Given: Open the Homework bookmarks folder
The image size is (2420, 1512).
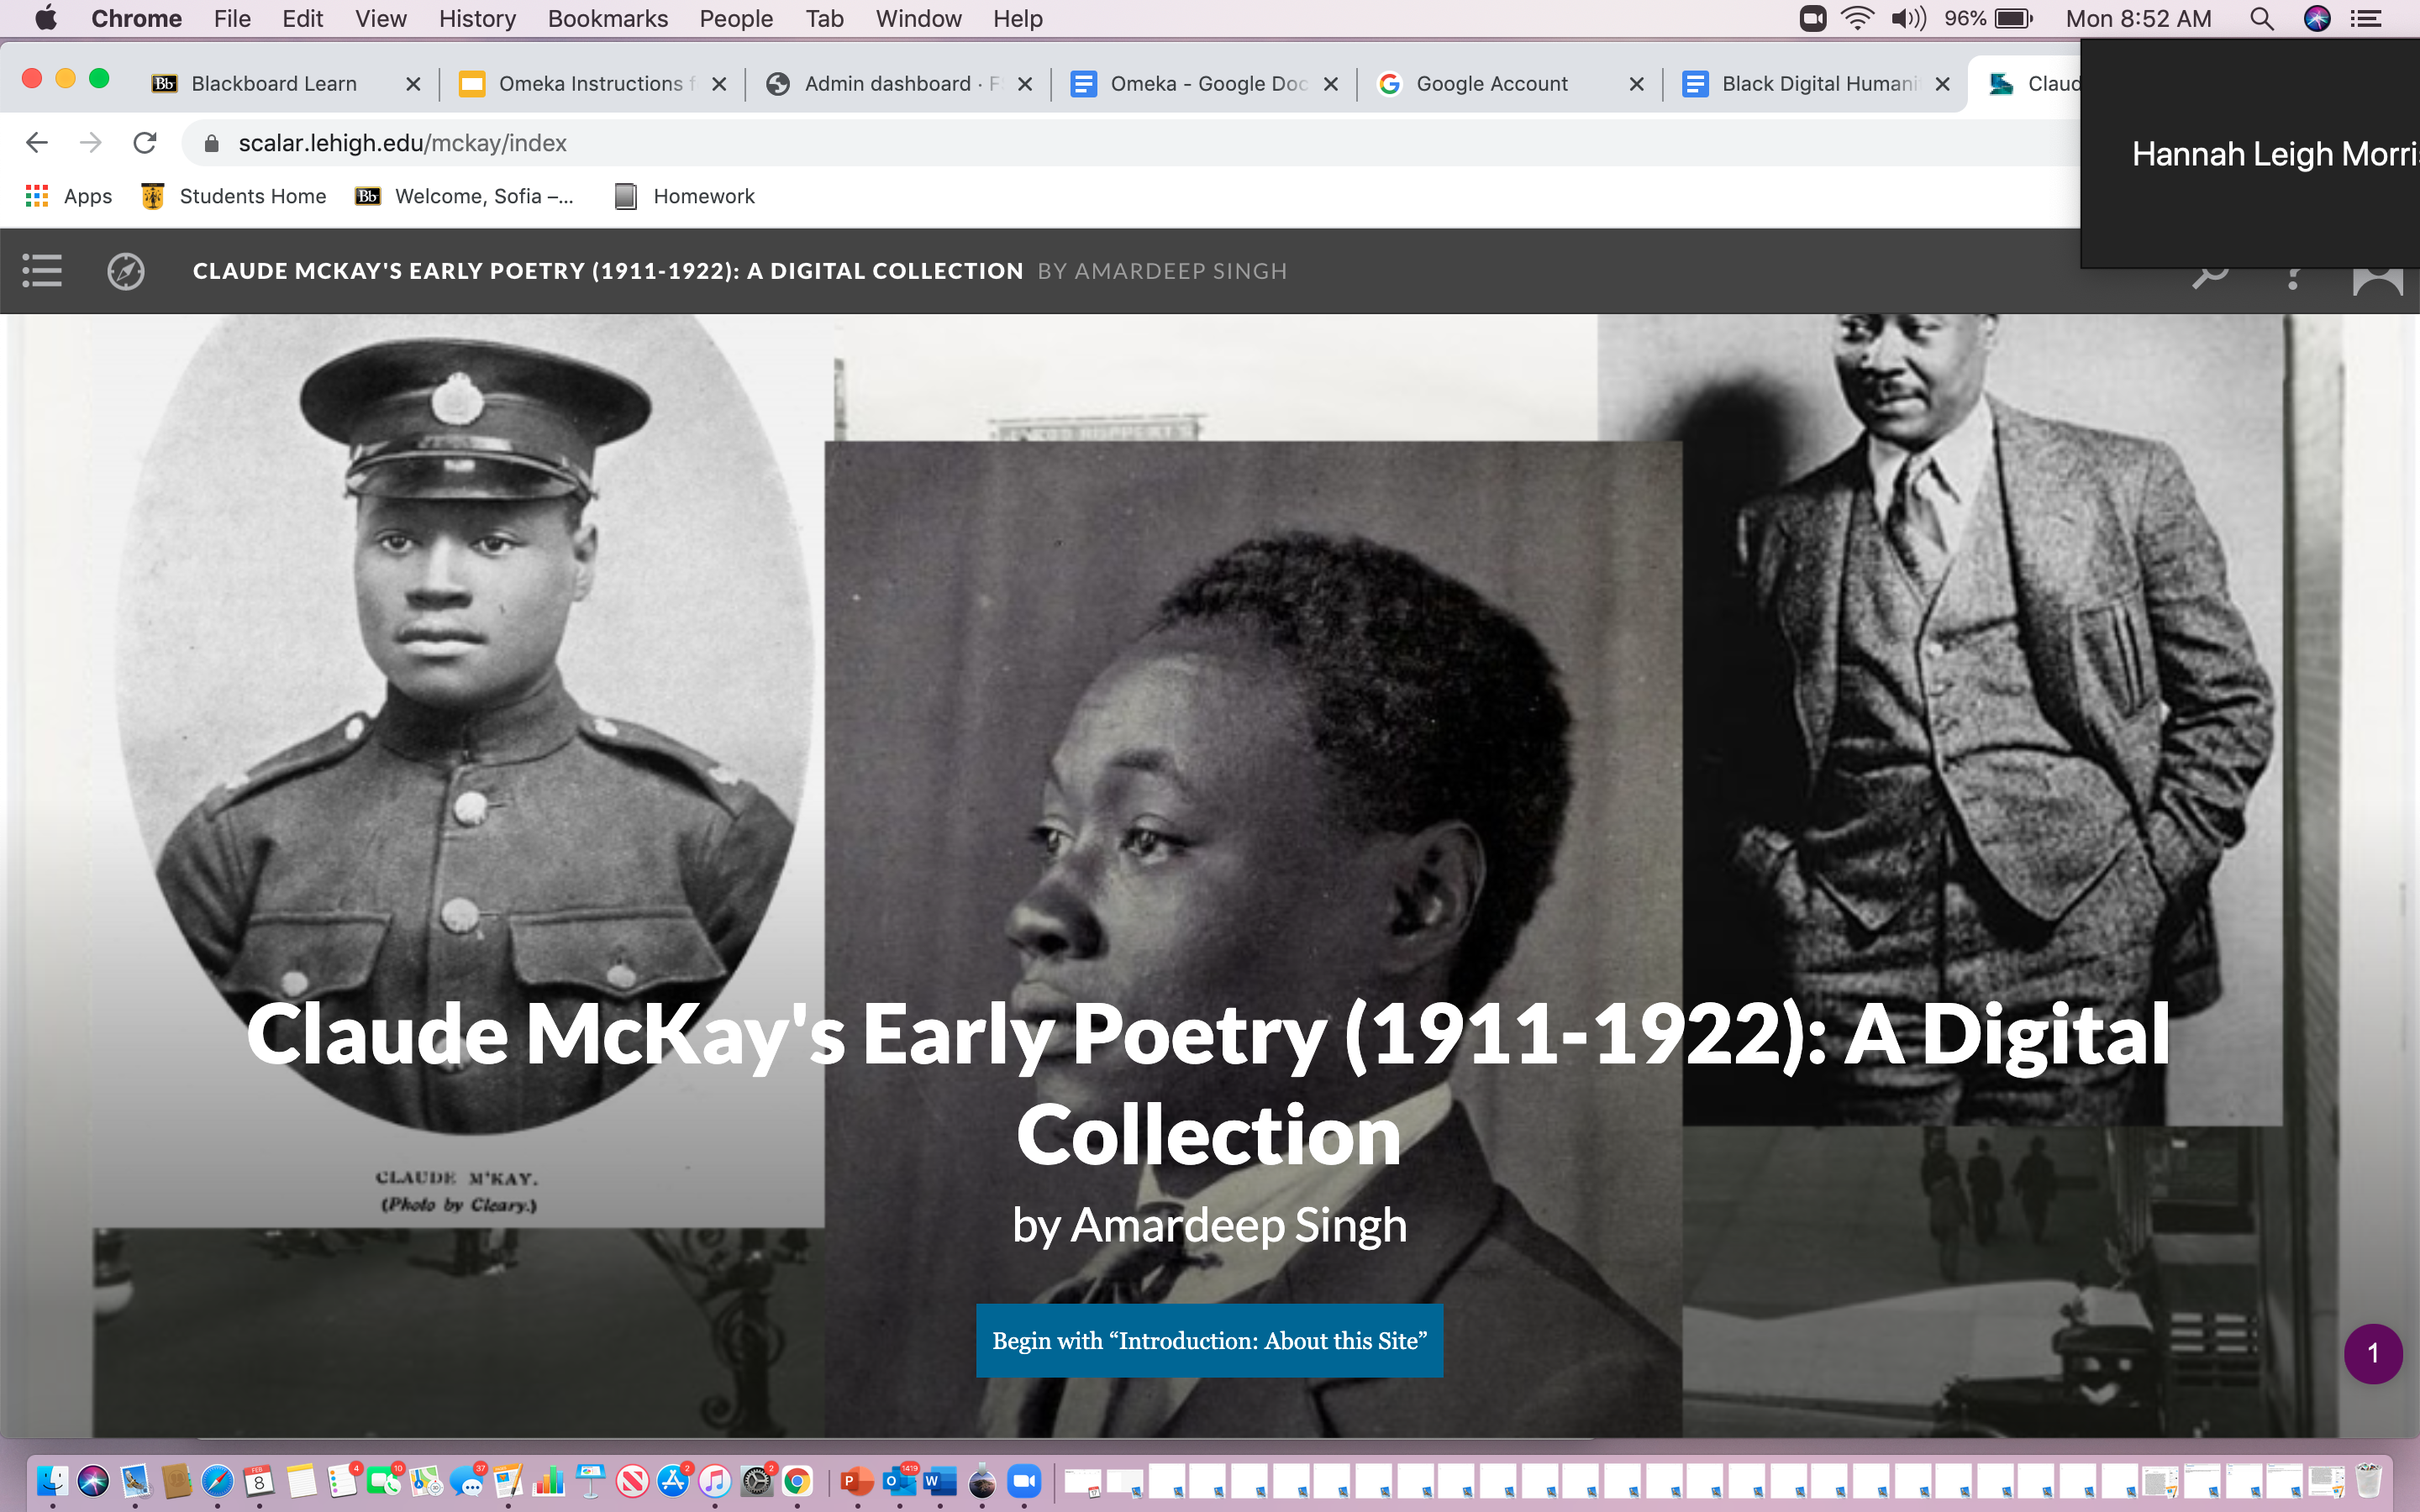Looking at the screenshot, I should tap(685, 196).
